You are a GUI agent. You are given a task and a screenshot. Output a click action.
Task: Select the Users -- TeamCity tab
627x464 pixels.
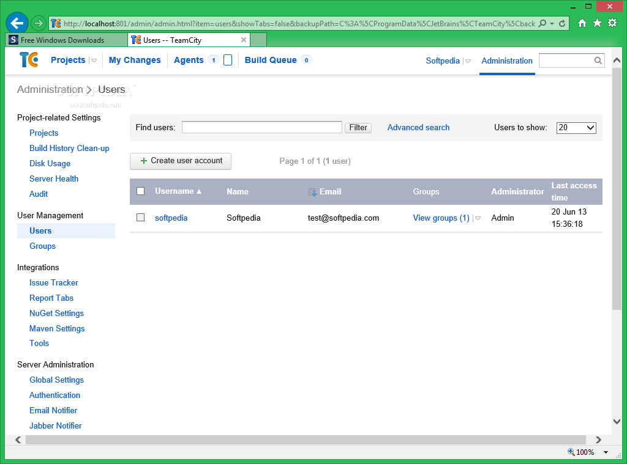tap(189, 40)
